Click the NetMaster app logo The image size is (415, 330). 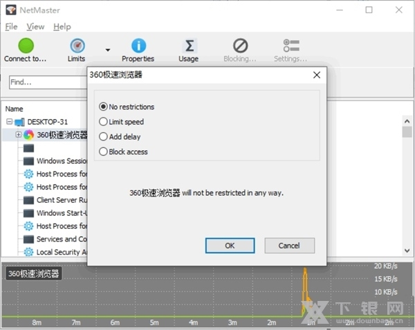coord(11,10)
